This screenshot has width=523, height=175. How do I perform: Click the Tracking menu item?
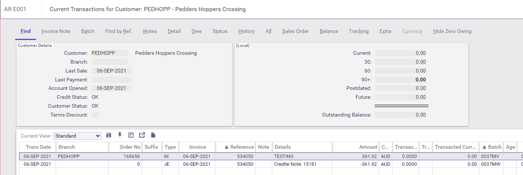pyautogui.click(x=358, y=31)
